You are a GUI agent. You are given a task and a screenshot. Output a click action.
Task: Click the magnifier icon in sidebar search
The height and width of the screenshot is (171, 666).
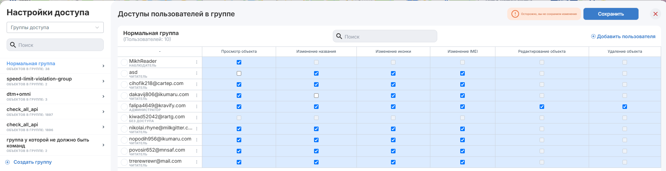(13, 45)
